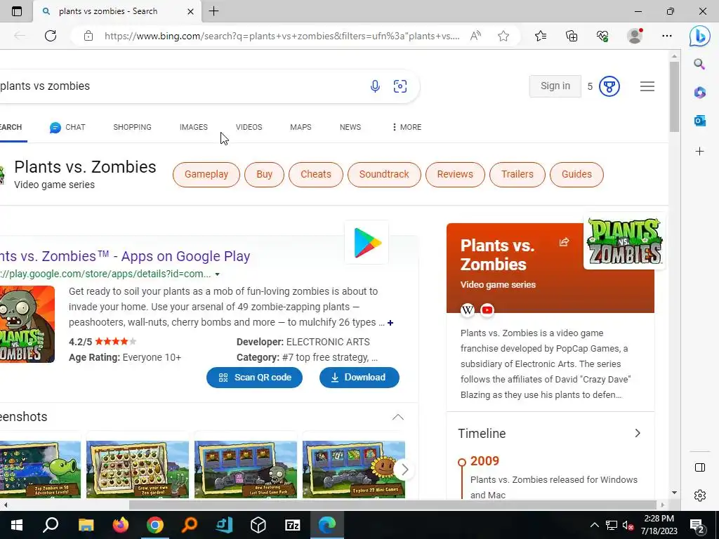Viewport: 719px width, 539px height.
Task: Click the horizontal page scrollbar
Action: [393, 505]
